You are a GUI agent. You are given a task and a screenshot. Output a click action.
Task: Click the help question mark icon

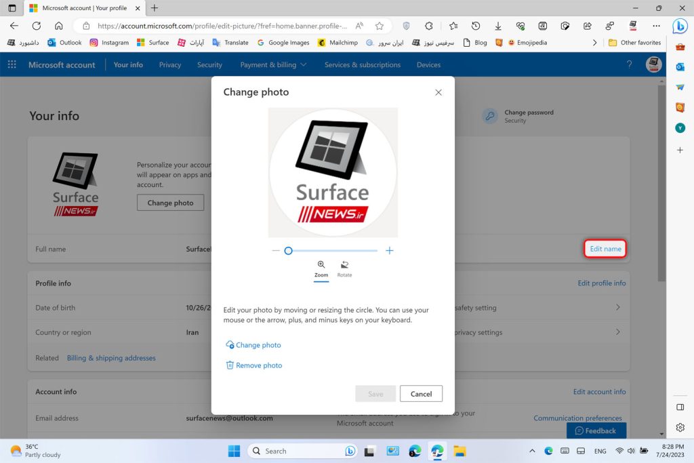click(629, 65)
